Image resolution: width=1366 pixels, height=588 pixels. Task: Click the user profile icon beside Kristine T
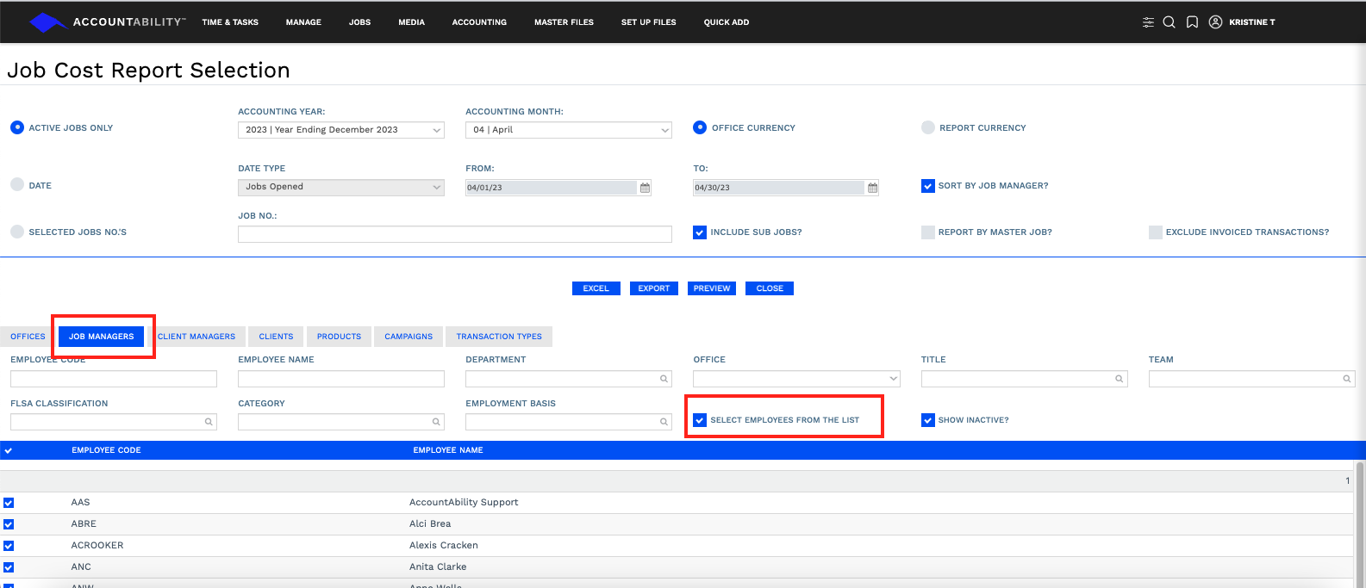point(1215,22)
